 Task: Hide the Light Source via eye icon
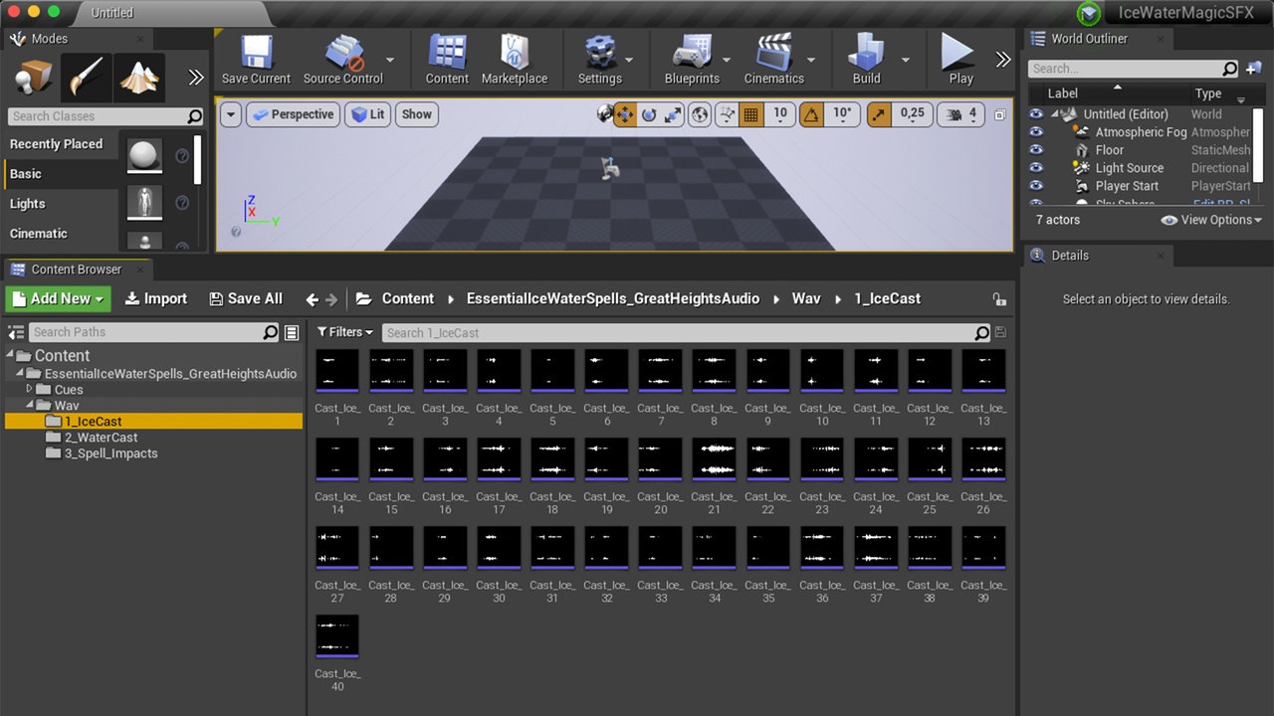click(1036, 168)
